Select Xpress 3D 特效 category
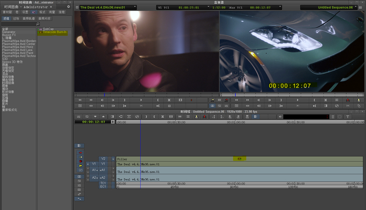 point(13,62)
